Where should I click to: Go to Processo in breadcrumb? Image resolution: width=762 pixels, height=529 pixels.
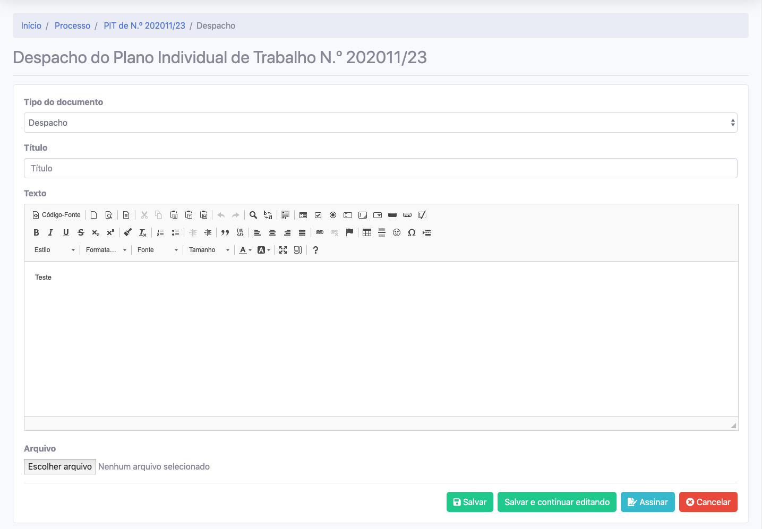(72, 25)
